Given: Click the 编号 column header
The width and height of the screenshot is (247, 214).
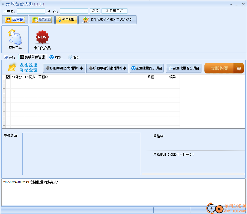Looking at the screenshot, I should (174, 77).
